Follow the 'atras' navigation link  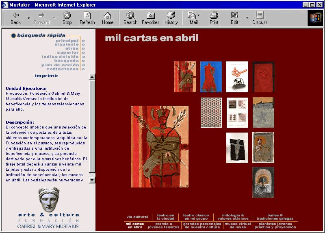pos(72,48)
